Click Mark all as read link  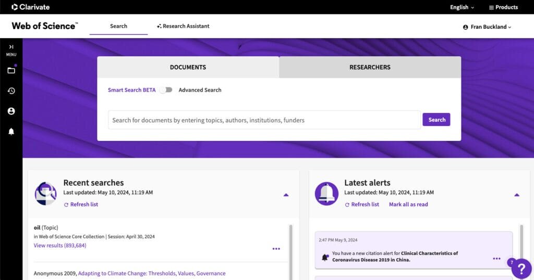pyautogui.click(x=408, y=205)
